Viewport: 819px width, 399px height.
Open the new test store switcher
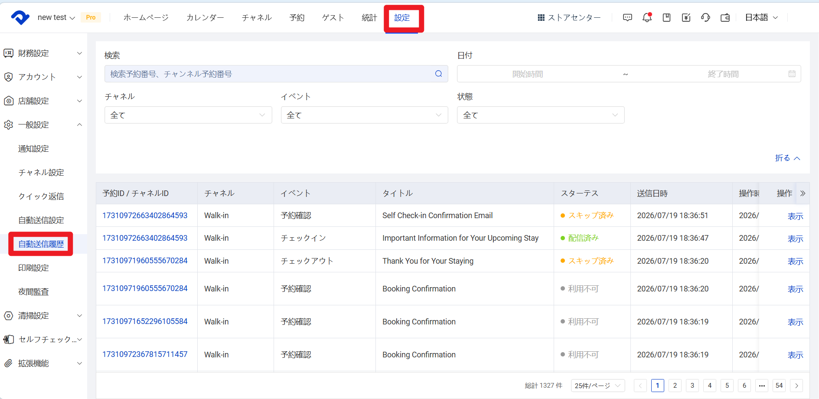56,18
